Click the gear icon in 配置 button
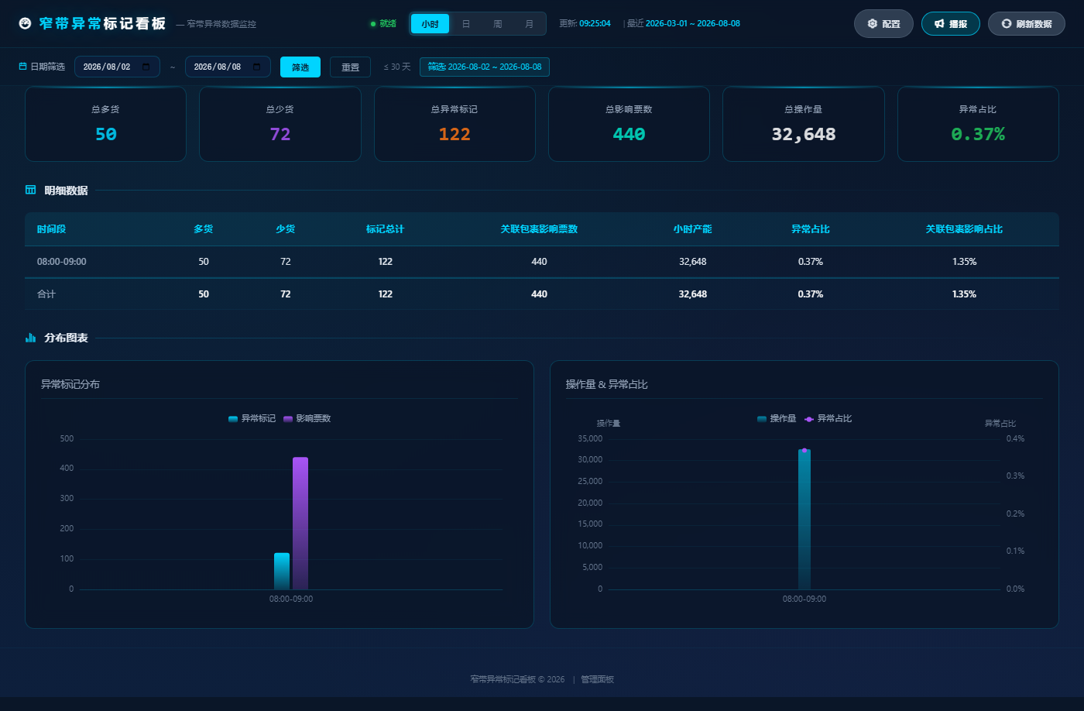The image size is (1084, 711). pos(873,24)
